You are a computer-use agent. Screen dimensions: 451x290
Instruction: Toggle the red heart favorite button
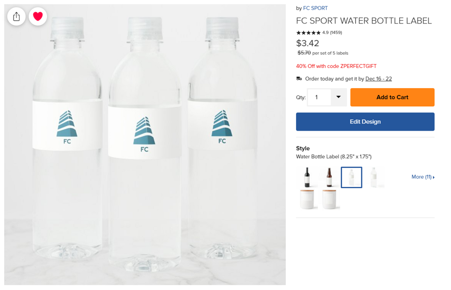click(38, 17)
